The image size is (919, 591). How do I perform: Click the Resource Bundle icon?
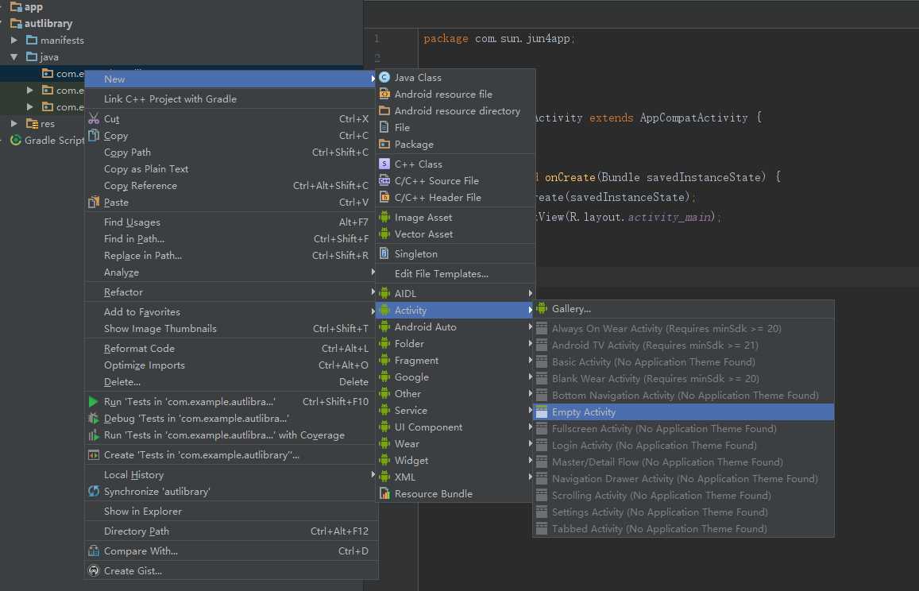coord(384,493)
